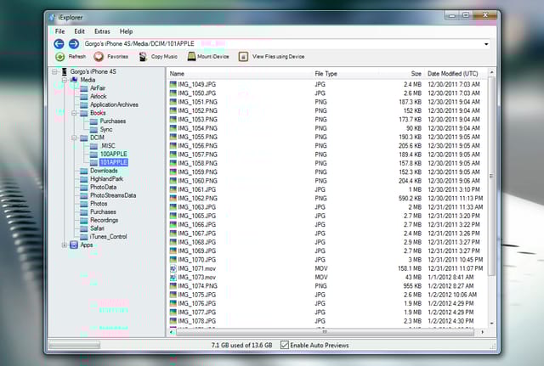Select the PhotoStreamData folder label
Viewport: 544px width, 366px height.
click(113, 195)
